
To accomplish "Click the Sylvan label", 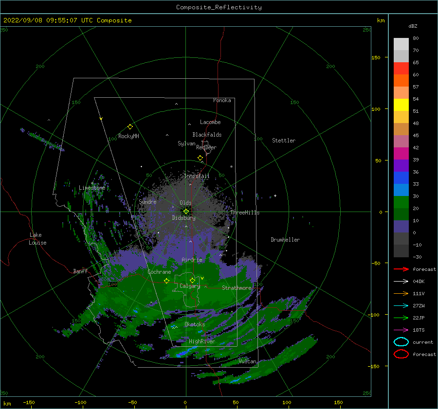I will tap(186, 143).
